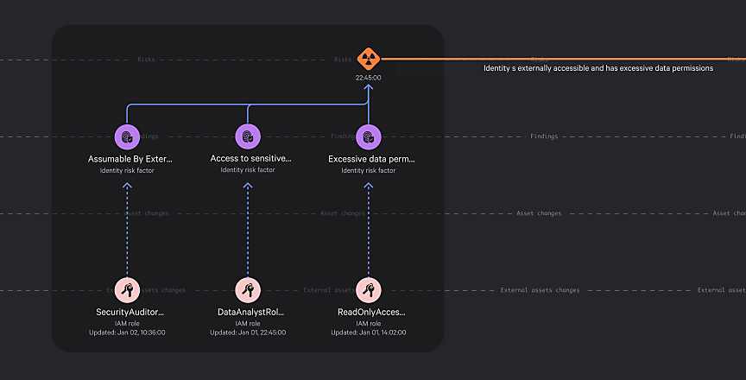Select the Excessive data permissions finding icon

[x=369, y=136]
